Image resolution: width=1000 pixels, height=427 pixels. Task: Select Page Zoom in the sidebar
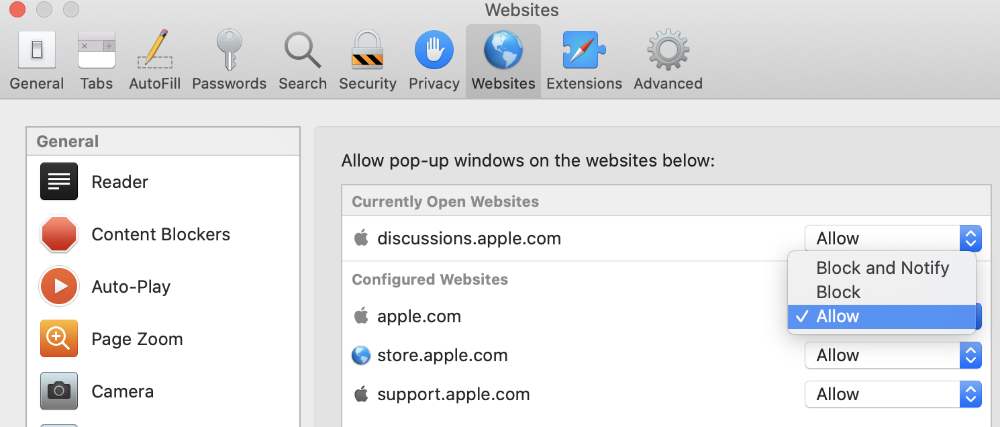point(163,338)
